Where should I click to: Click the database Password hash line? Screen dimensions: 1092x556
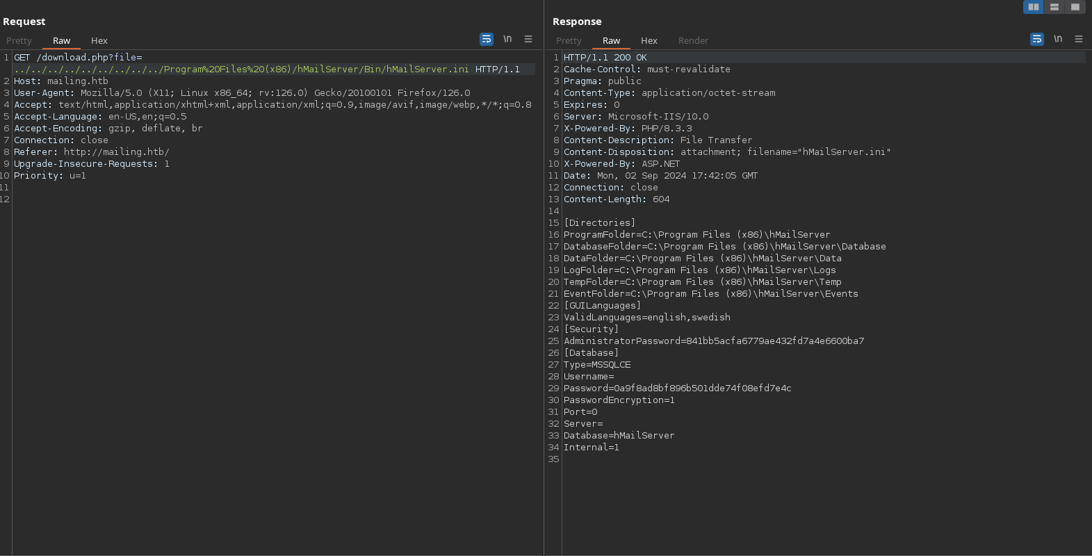[x=678, y=389]
